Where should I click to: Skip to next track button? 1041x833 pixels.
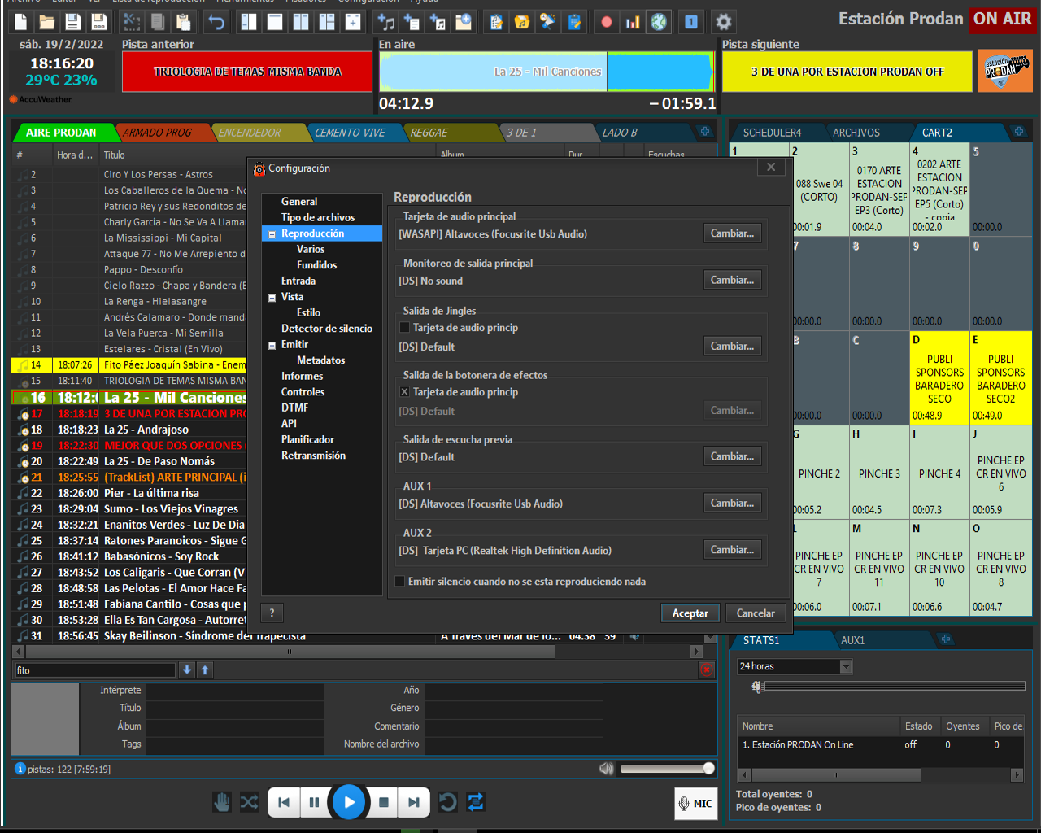click(414, 802)
